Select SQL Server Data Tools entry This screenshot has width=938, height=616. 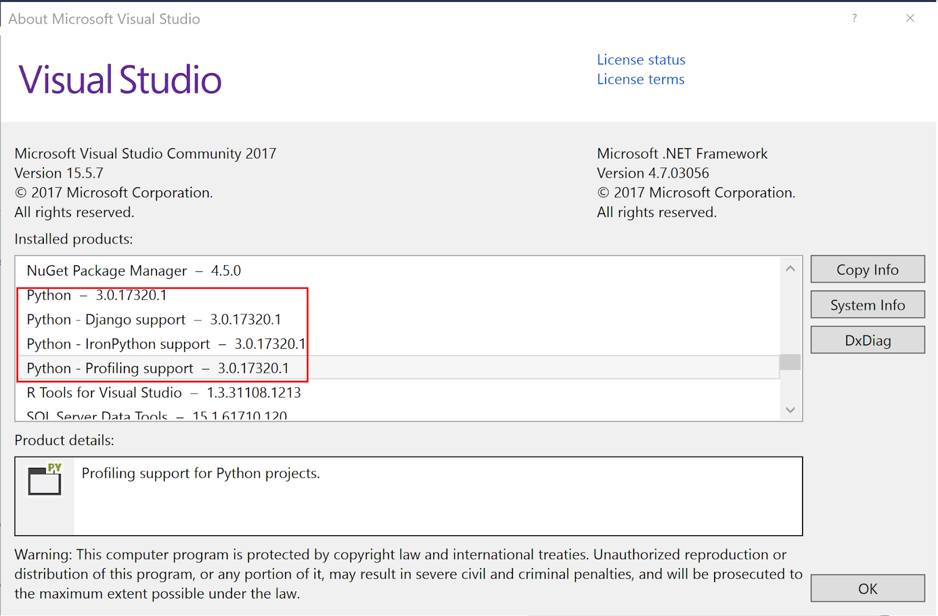click(398, 413)
